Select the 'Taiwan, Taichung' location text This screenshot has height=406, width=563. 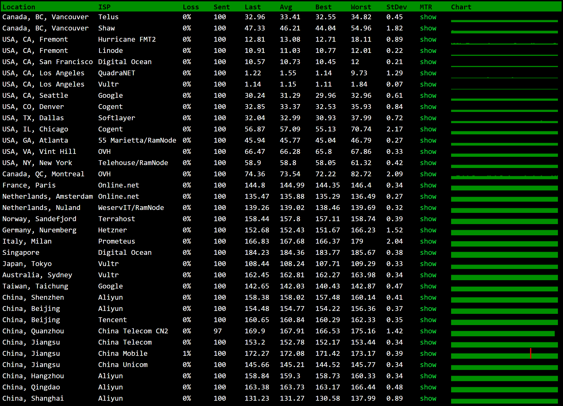[35, 286]
